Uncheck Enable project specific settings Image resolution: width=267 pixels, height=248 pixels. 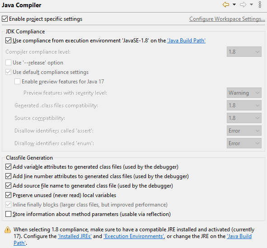(5, 19)
